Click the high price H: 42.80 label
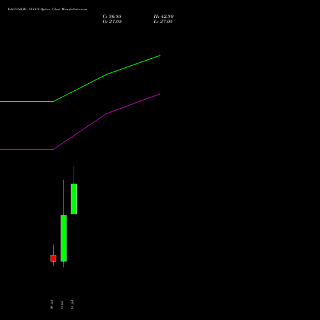 click(163, 16)
